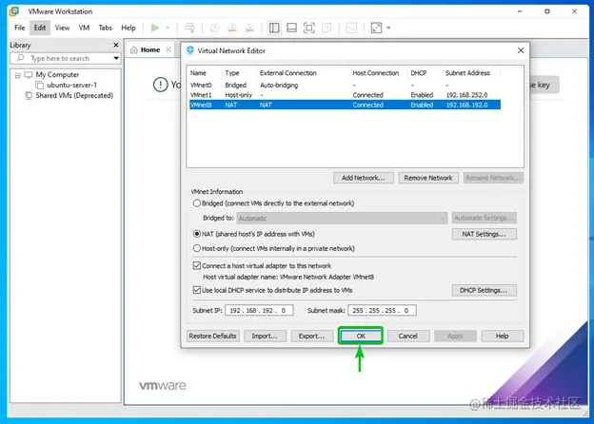Image resolution: width=594 pixels, height=424 pixels.
Task: Click the Remove Network button
Action: pyautogui.click(x=428, y=178)
